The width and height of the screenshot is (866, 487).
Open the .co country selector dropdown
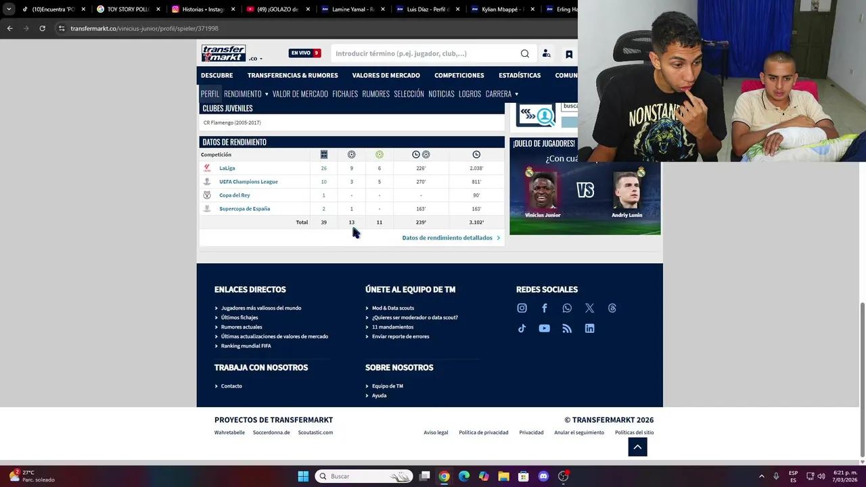[255, 59]
